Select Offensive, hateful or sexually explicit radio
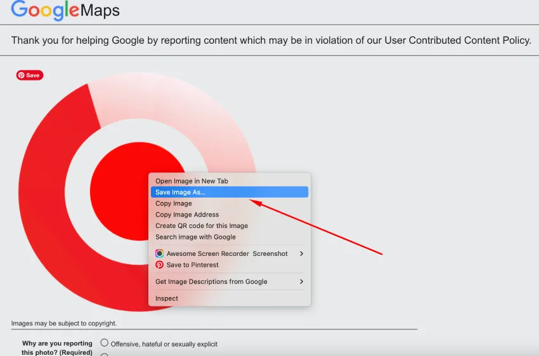Screen dimensions: 539x356 (104, 343)
